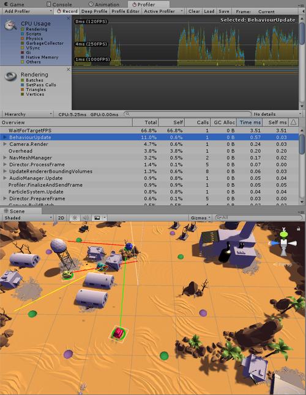Screen dimensions: 306x395
Task: Toggle scene lighting sun icon
Action: coord(75,218)
